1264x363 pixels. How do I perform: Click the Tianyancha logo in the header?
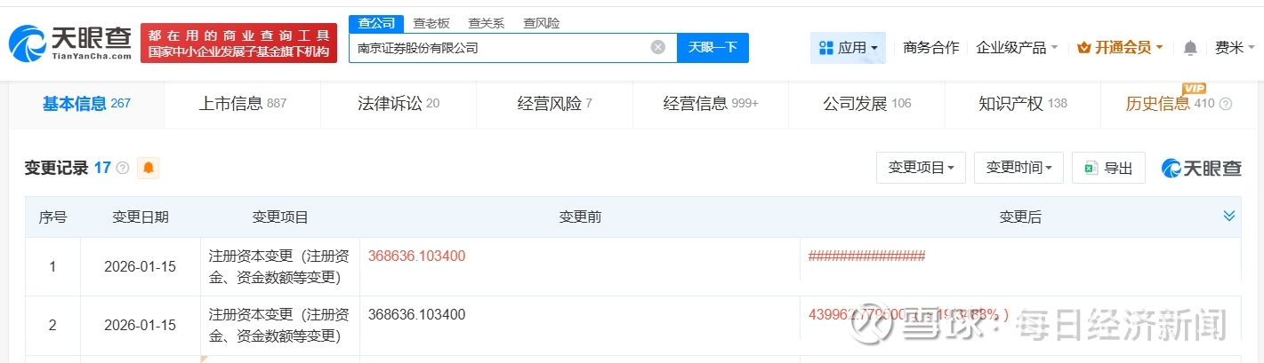click(69, 43)
